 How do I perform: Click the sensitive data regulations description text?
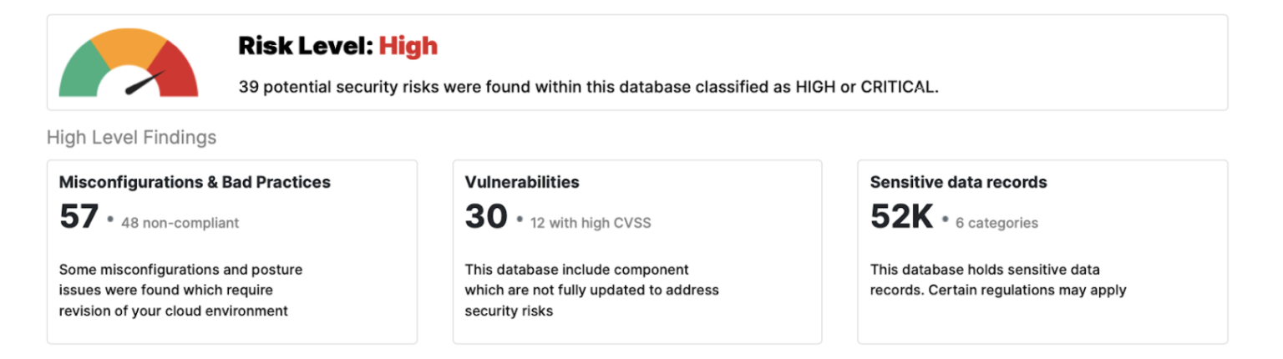click(x=998, y=281)
